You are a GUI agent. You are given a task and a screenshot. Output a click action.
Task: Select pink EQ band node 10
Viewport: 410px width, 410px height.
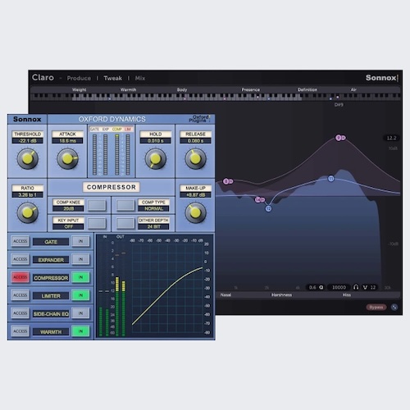tap(258, 200)
